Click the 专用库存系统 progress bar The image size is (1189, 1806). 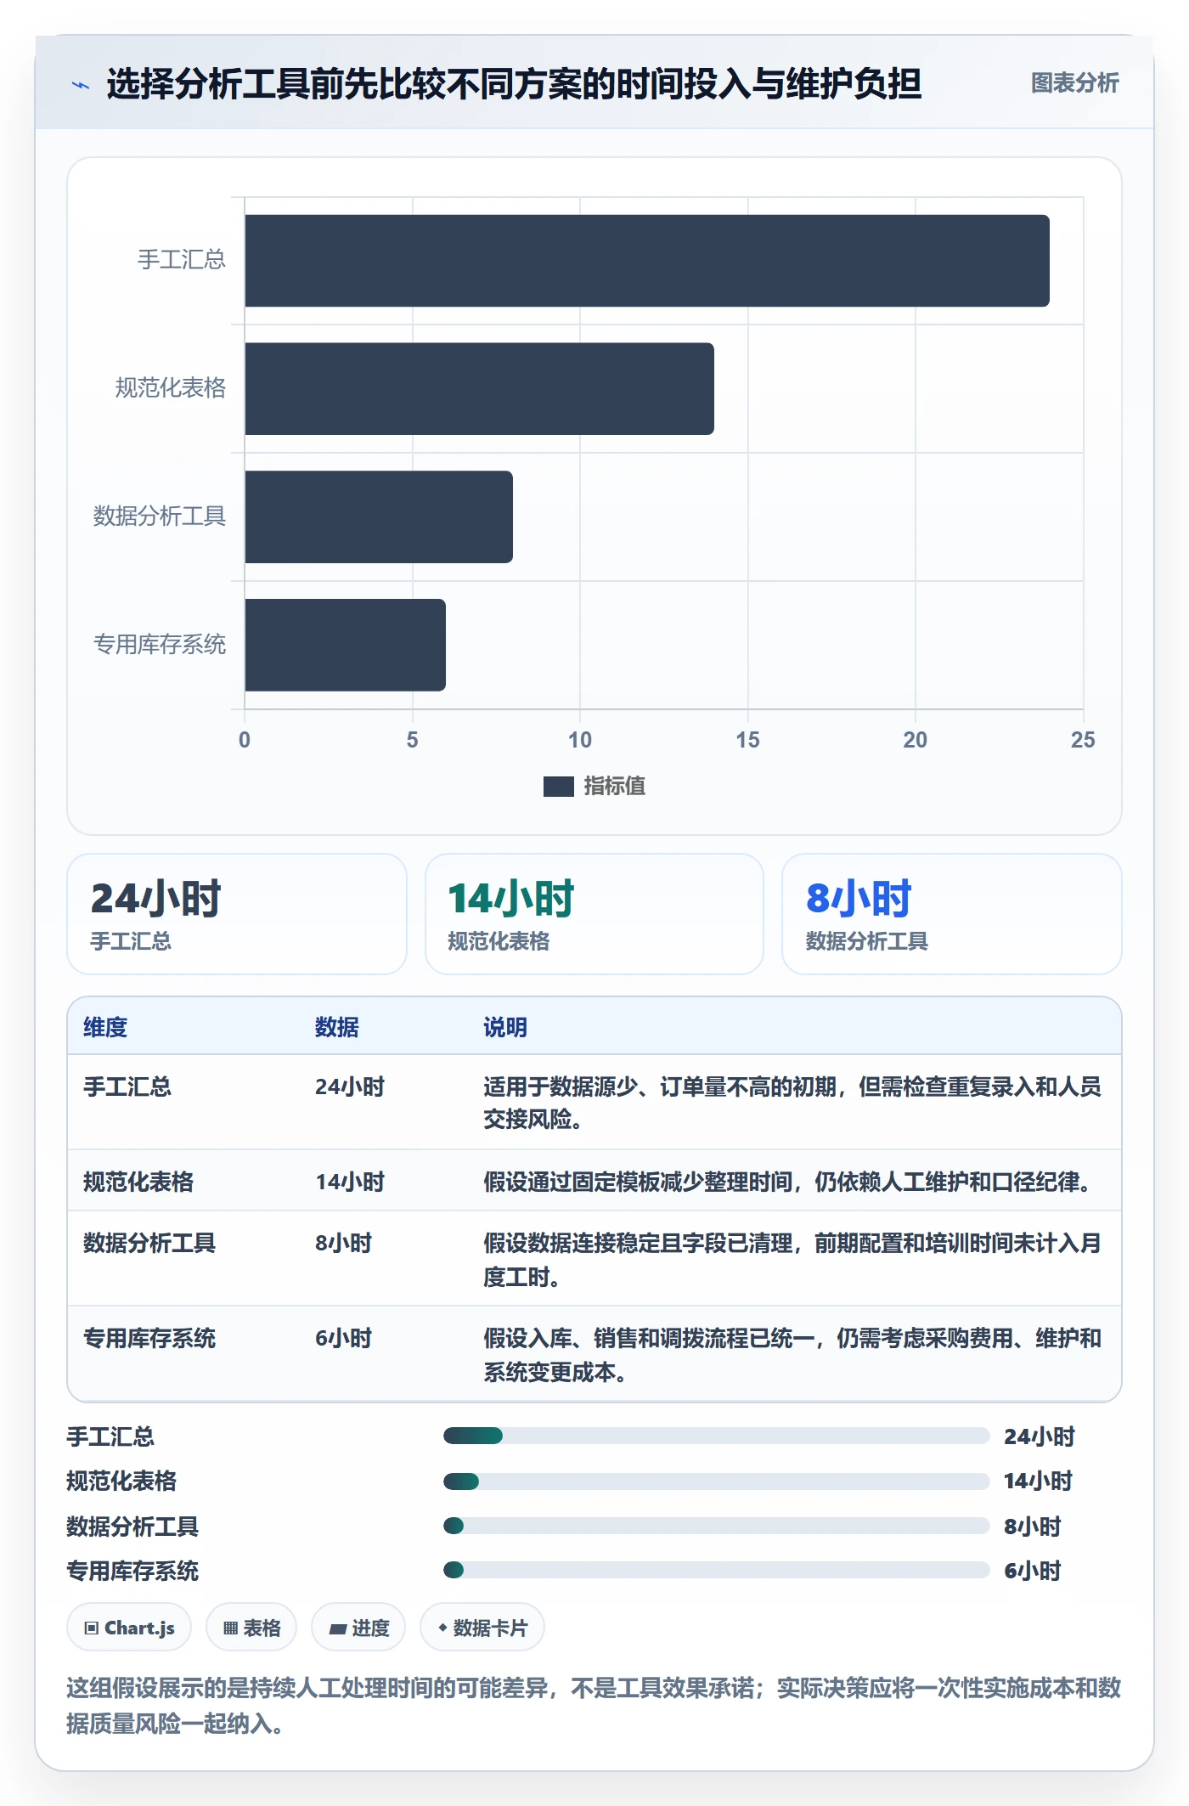[x=717, y=1570]
